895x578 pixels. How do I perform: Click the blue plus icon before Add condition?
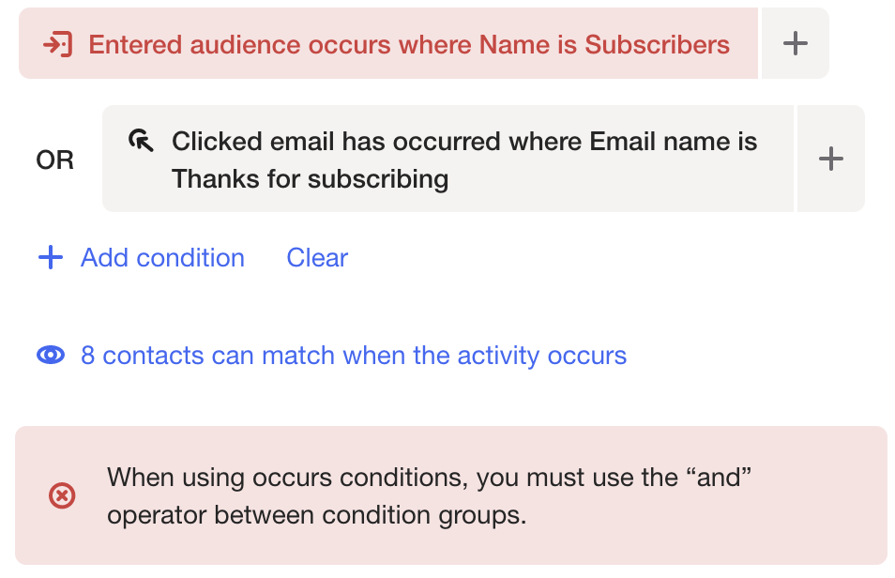coord(50,258)
